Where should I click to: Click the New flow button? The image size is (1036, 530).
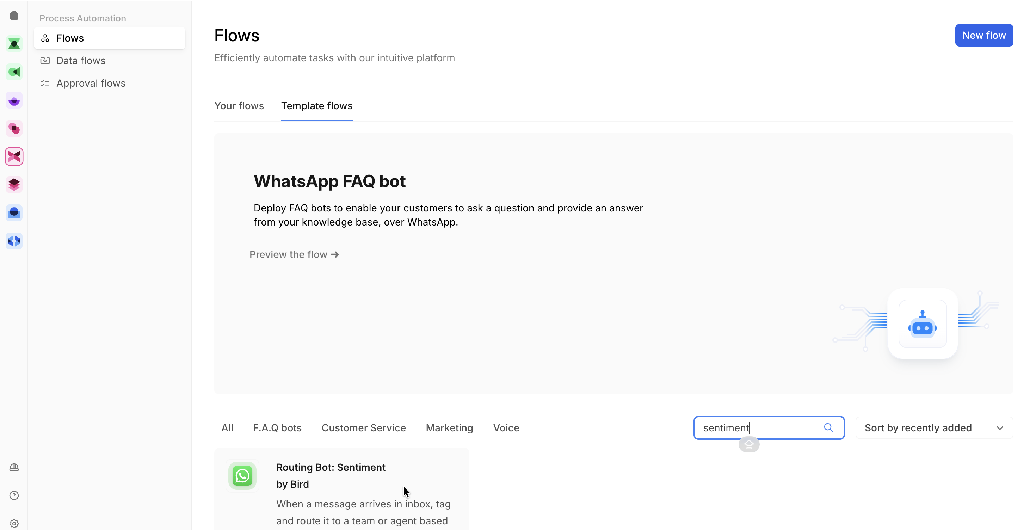(983, 35)
